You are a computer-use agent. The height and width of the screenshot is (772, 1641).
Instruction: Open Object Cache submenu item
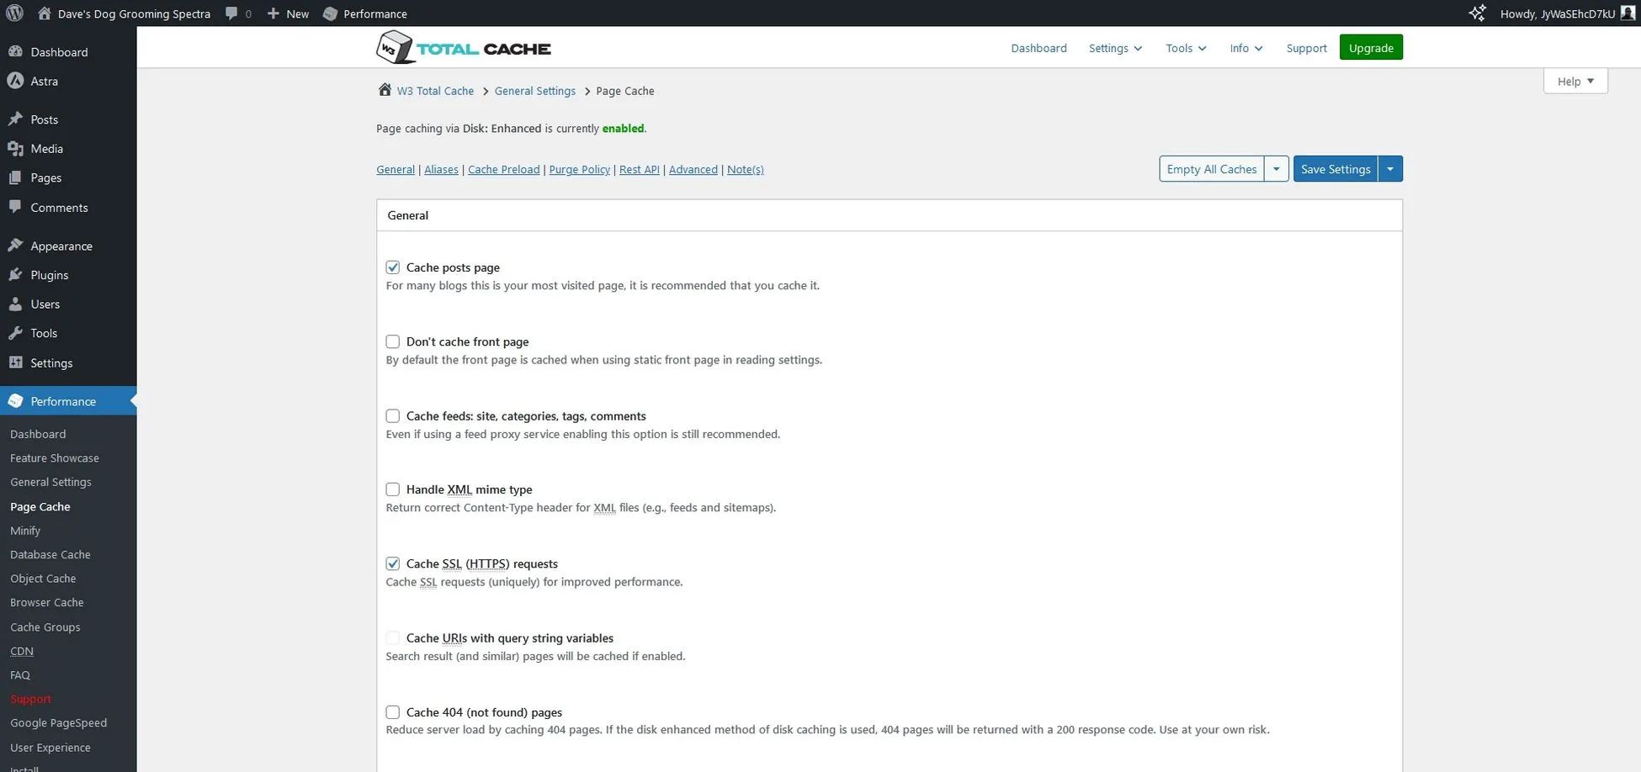coord(43,579)
